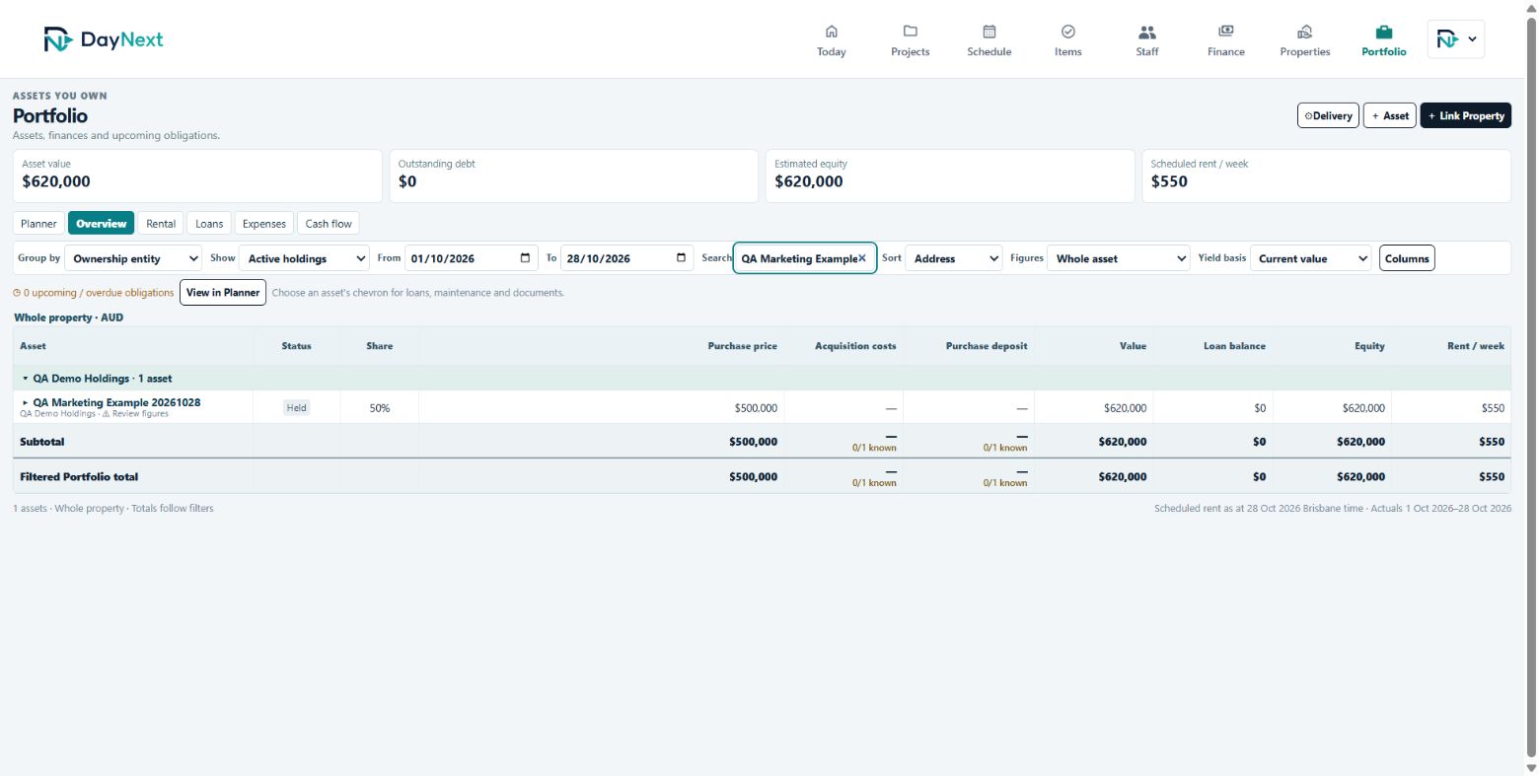Switch to the Planner tab
Image resolution: width=1539 pixels, height=776 pixels.
[x=38, y=224]
